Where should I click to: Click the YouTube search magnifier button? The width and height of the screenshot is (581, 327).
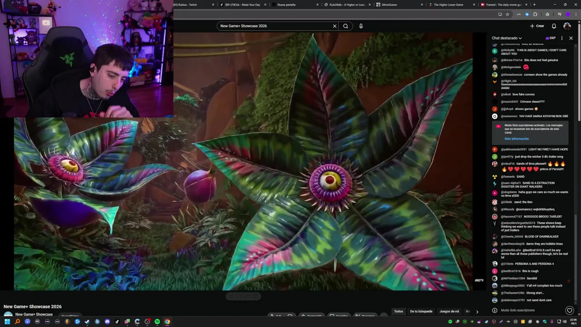point(345,26)
